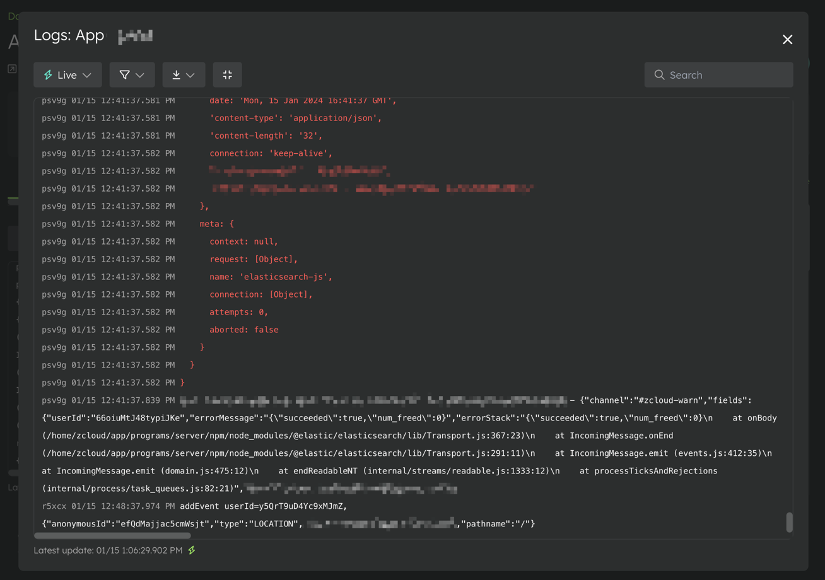Click the magnifying glass search icon

[659, 75]
